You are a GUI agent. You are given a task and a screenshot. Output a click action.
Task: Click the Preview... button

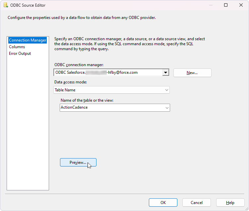(x=78, y=162)
